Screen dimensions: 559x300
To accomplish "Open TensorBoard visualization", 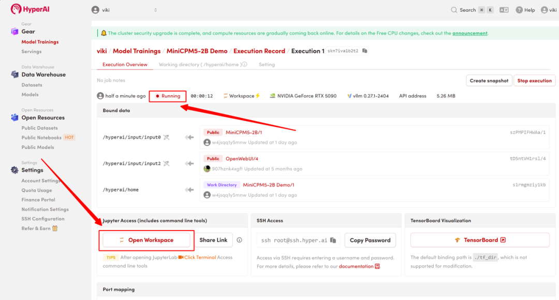I will [480, 240].
